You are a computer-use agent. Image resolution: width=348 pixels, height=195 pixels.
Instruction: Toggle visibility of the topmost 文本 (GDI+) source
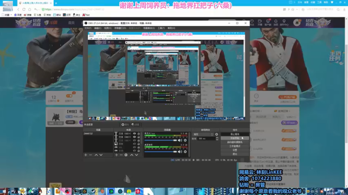[134, 133]
